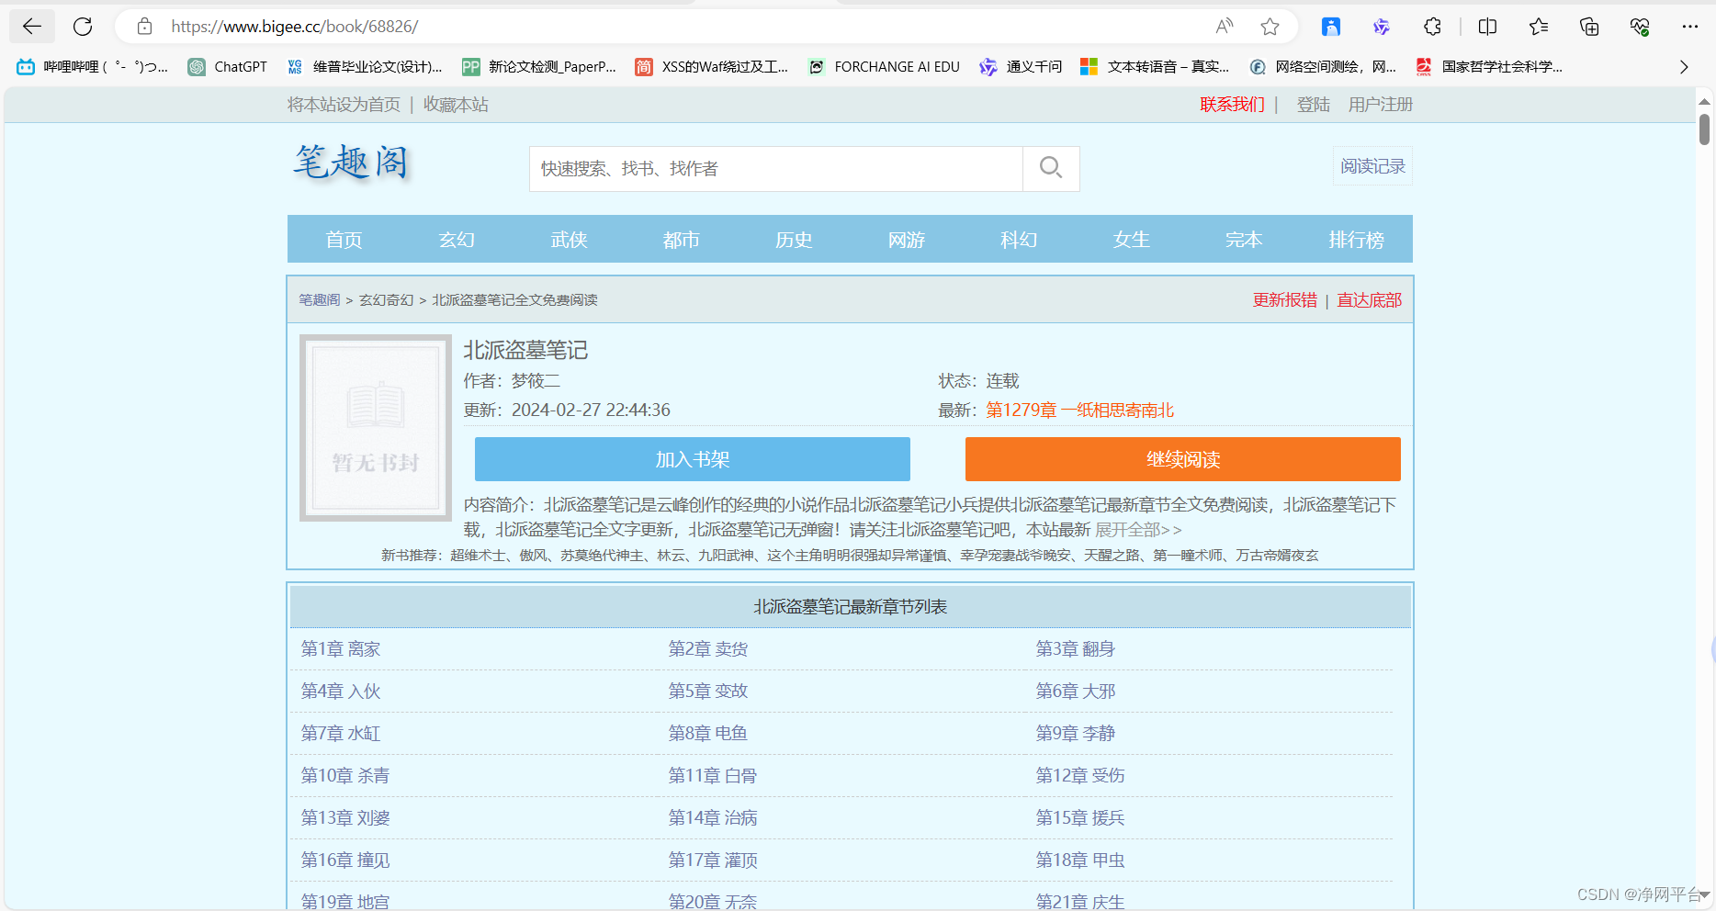
Task: Open chapter 第18章 甲虫
Action: (1080, 860)
